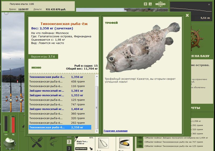215x151 pixels.
Task: Select Звёздно-полосатый иг... 1,381 кг row
Action: click(60, 91)
